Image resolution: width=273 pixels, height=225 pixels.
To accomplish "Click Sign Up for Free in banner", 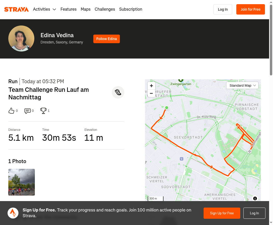I will [x=222, y=213].
